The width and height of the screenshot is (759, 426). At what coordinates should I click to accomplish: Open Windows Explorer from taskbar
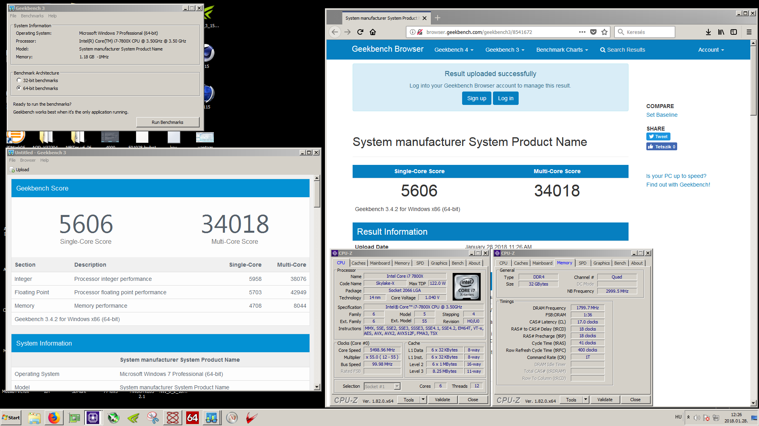pyautogui.click(x=34, y=418)
